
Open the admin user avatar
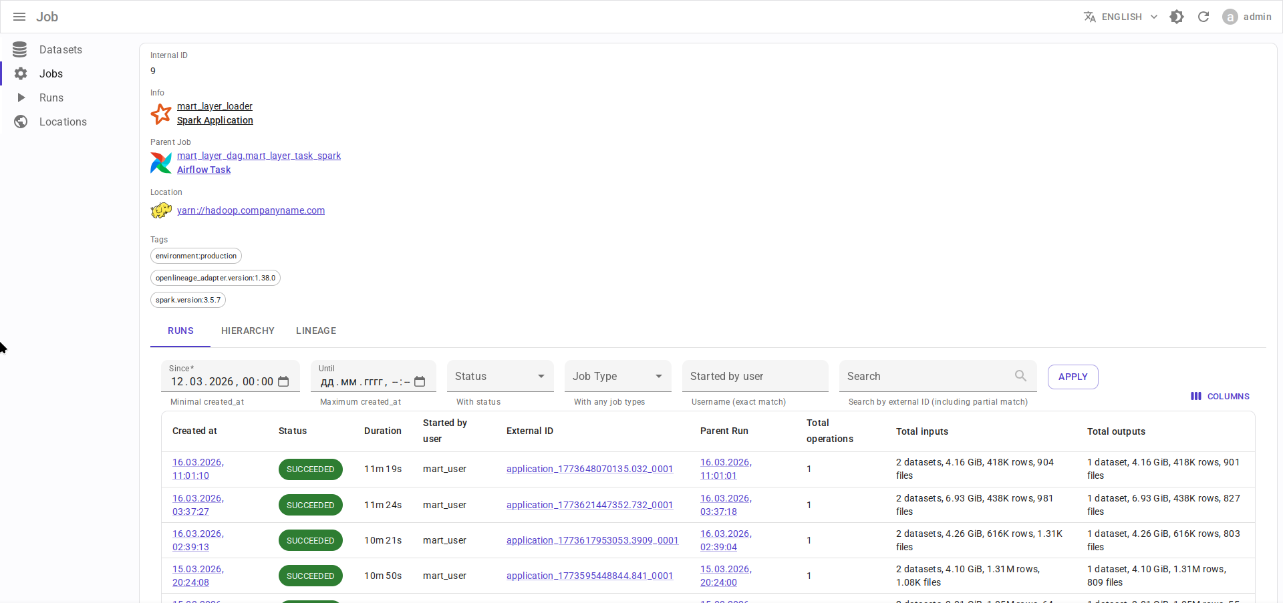(1230, 17)
